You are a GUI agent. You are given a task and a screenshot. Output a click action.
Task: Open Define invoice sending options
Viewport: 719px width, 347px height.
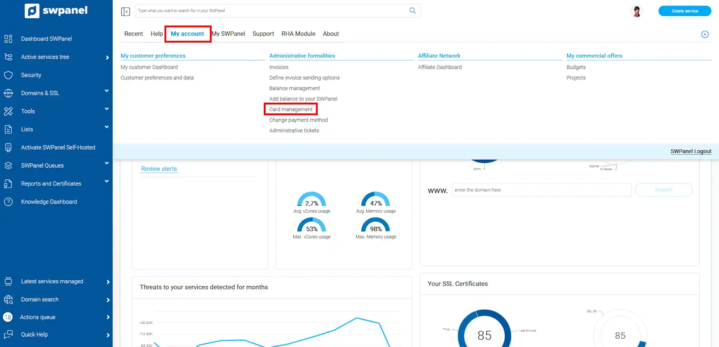pos(304,78)
